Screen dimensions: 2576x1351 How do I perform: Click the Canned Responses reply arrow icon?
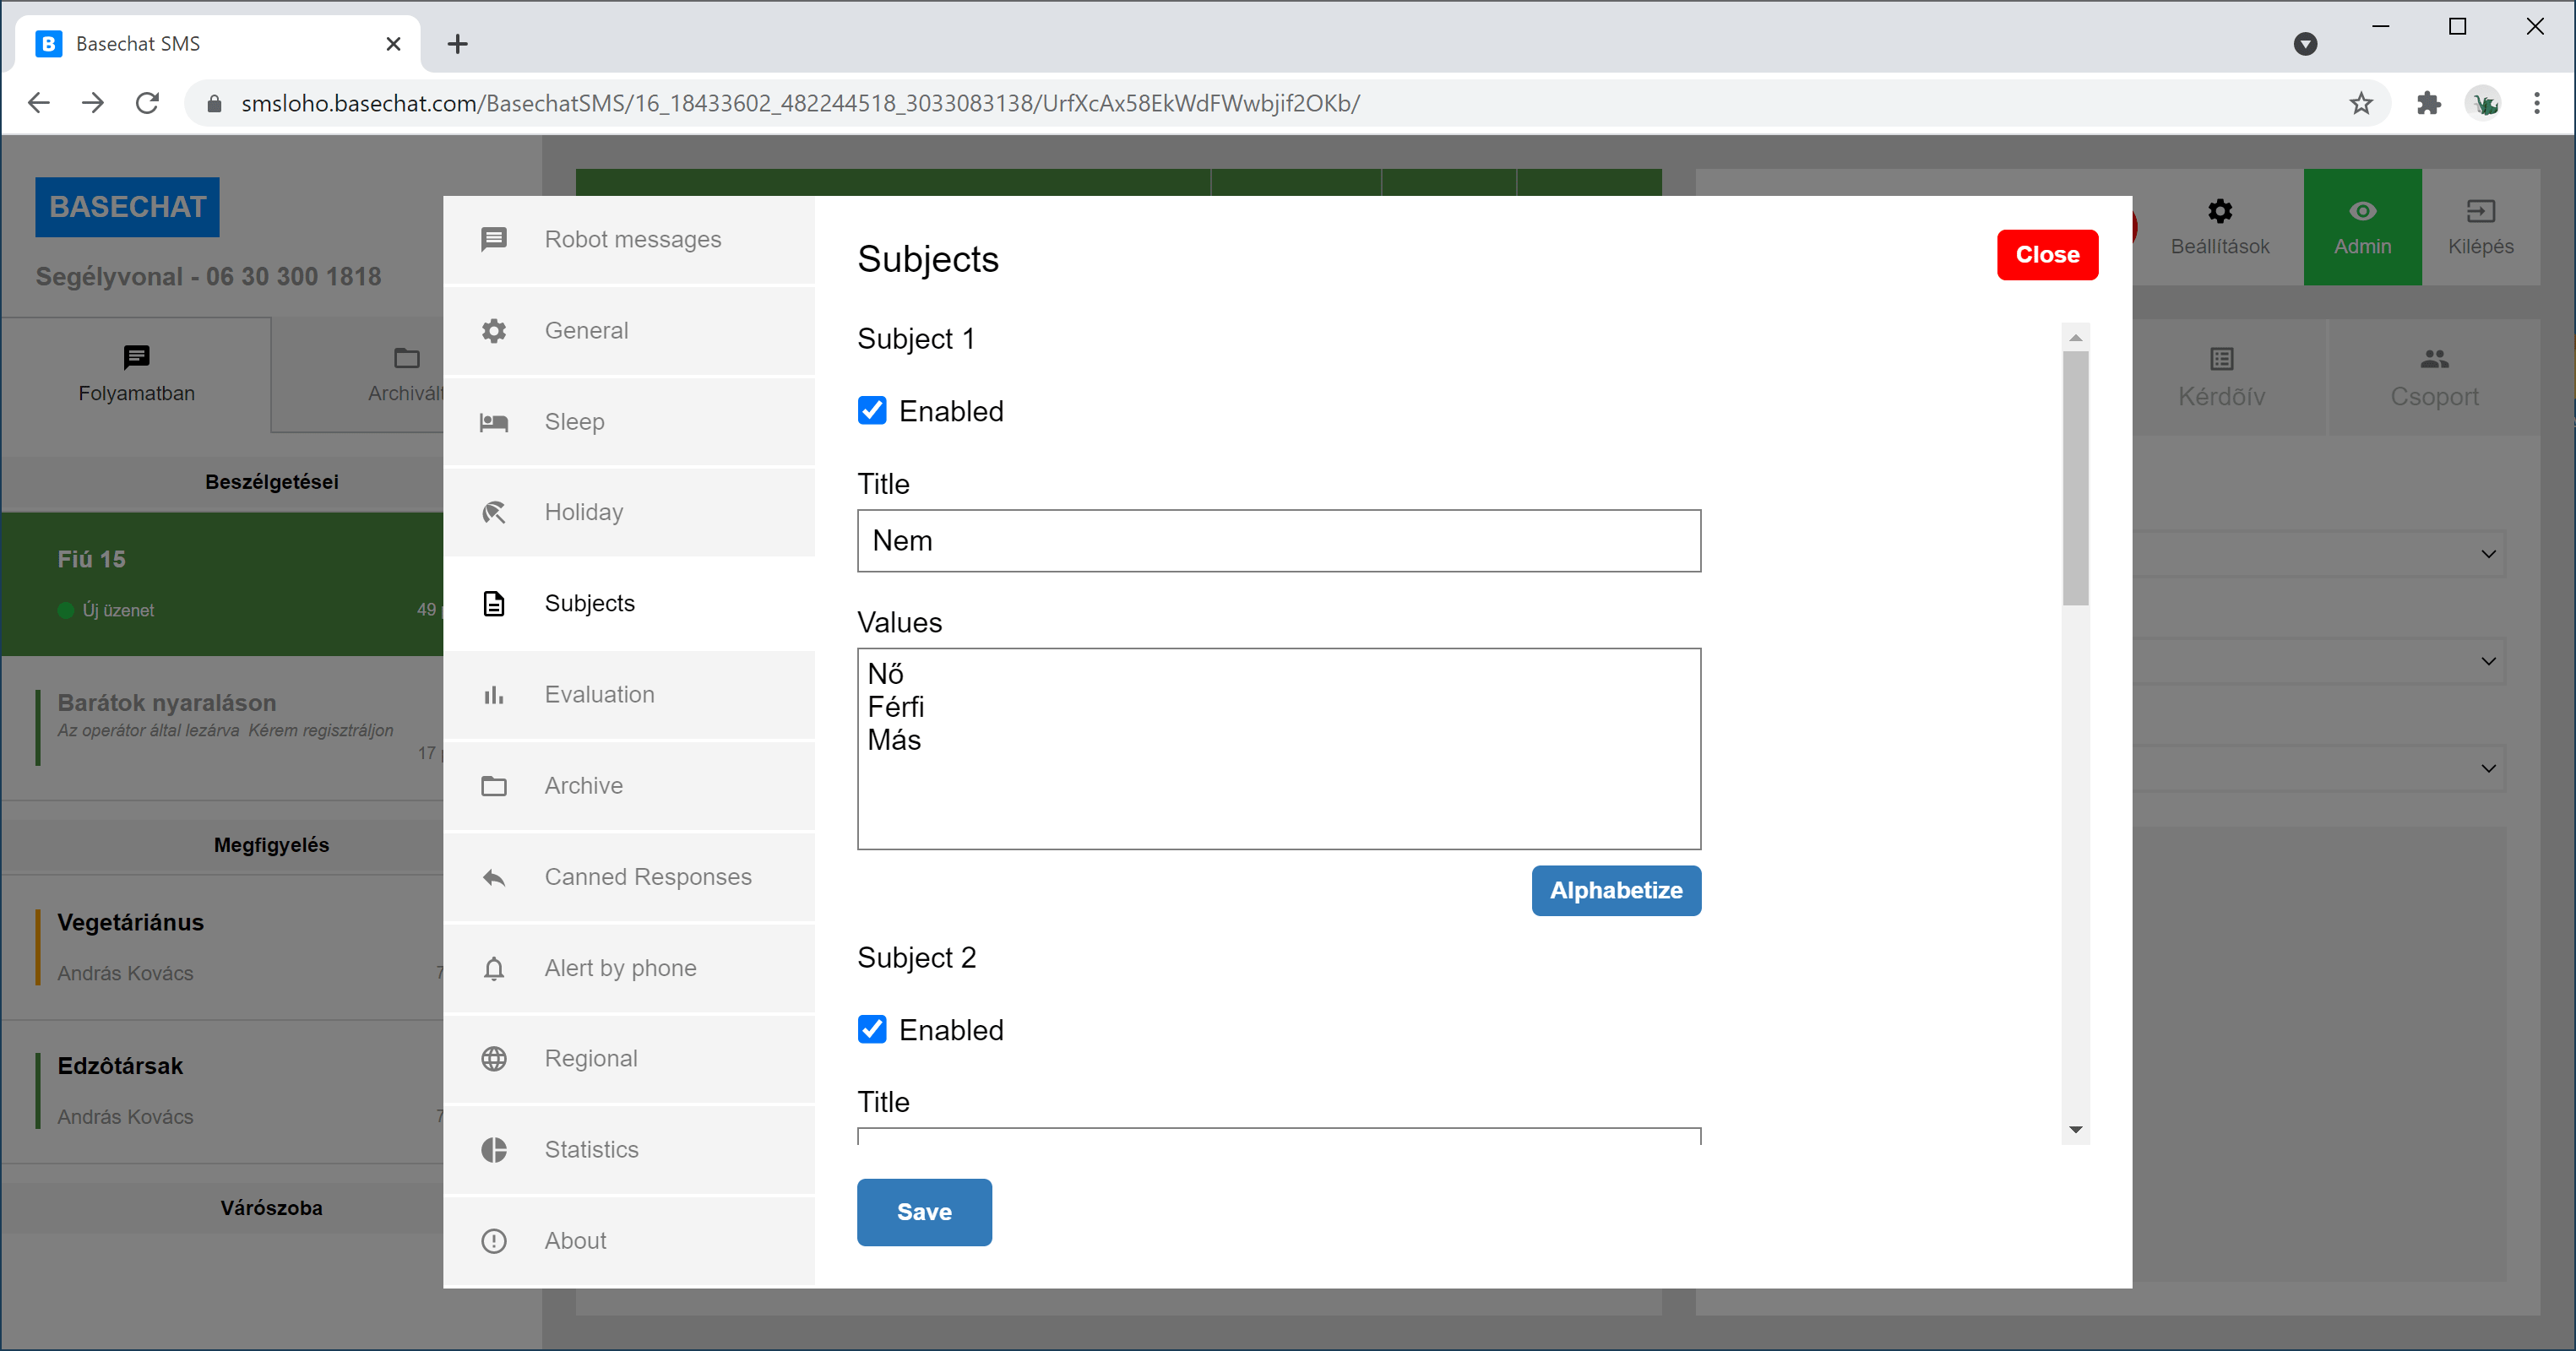coord(494,877)
